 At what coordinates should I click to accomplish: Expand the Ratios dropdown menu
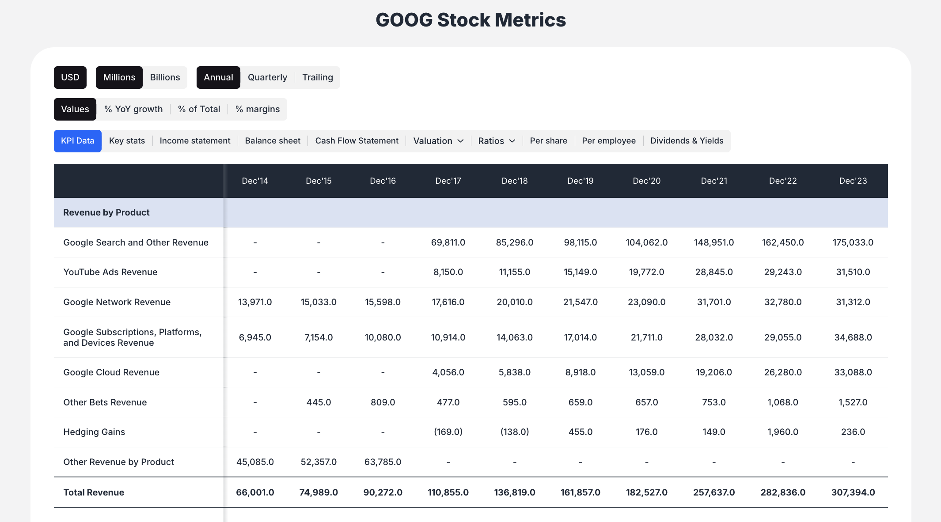(x=496, y=140)
